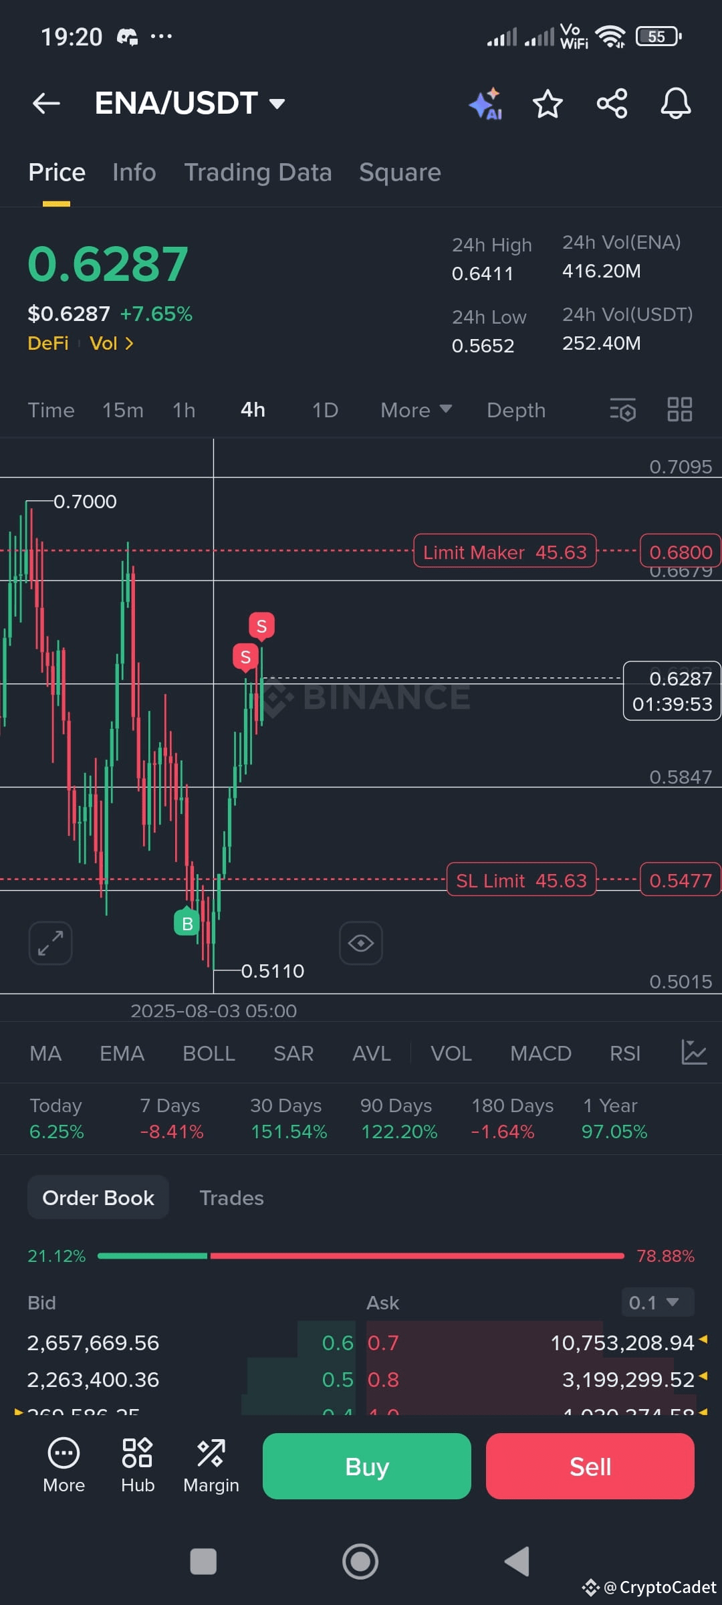Toggle the RSI sub-indicator
This screenshot has height=1605, width=722.
[x=625, y=1053]
